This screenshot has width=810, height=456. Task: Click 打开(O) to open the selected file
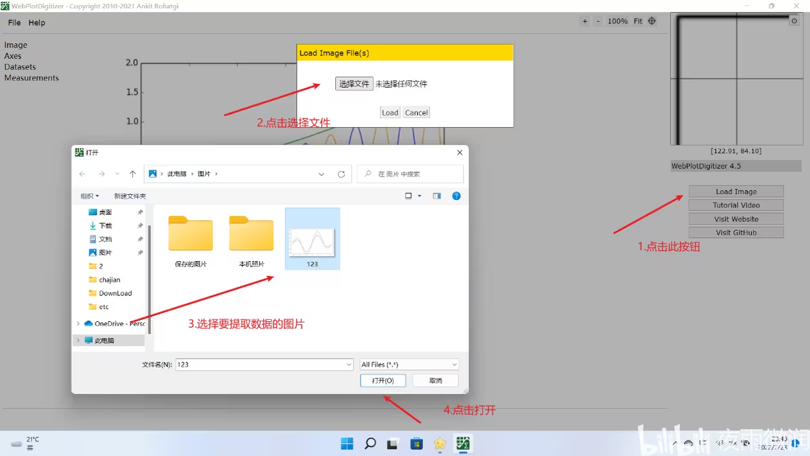382,380
